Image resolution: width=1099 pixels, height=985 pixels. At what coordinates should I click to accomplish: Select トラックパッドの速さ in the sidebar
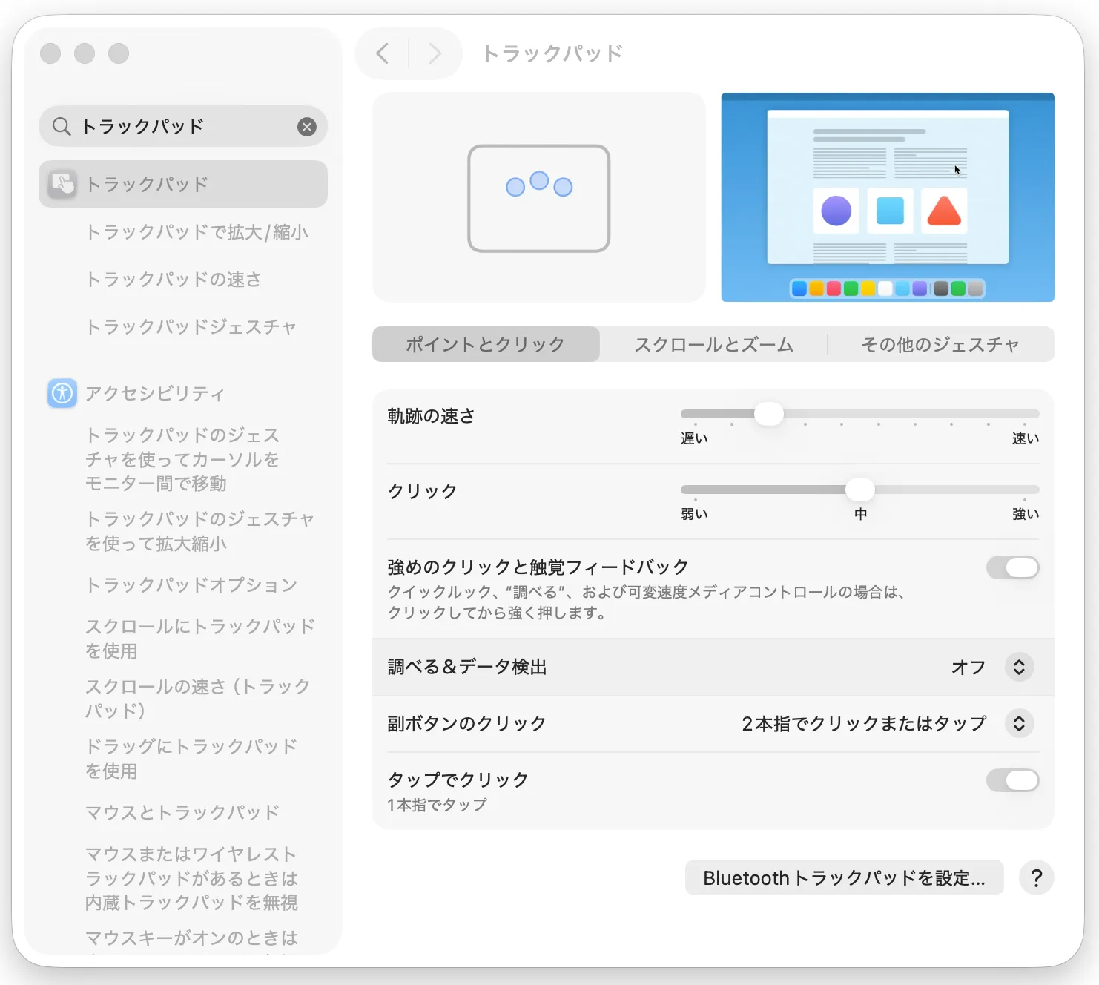tap(174, 280)
